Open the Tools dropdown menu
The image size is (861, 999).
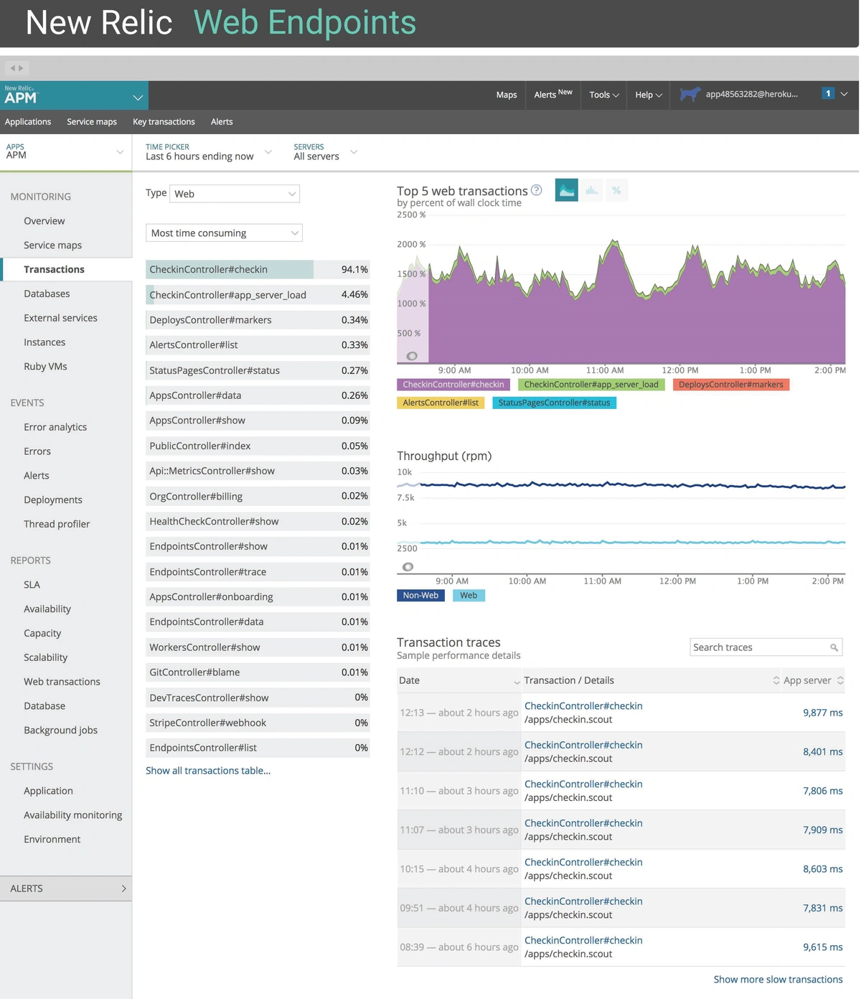(x=604, y=95)
